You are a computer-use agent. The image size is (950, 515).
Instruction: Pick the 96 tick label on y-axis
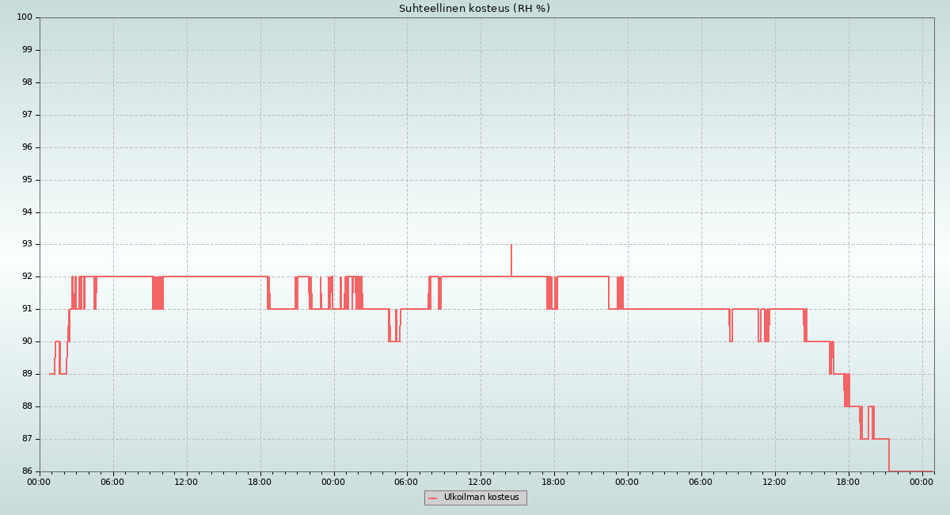pos(27,147)
